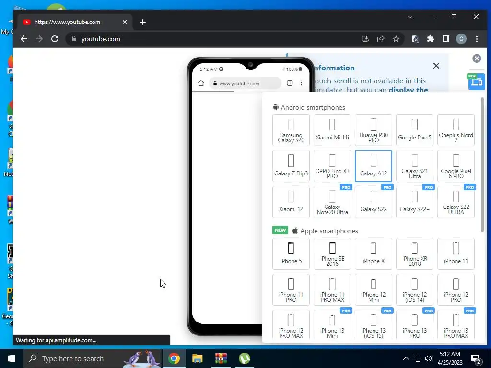Select the iPhone 13 (iOS 15) device
This screenshot has width=491, height=368.
373,324
